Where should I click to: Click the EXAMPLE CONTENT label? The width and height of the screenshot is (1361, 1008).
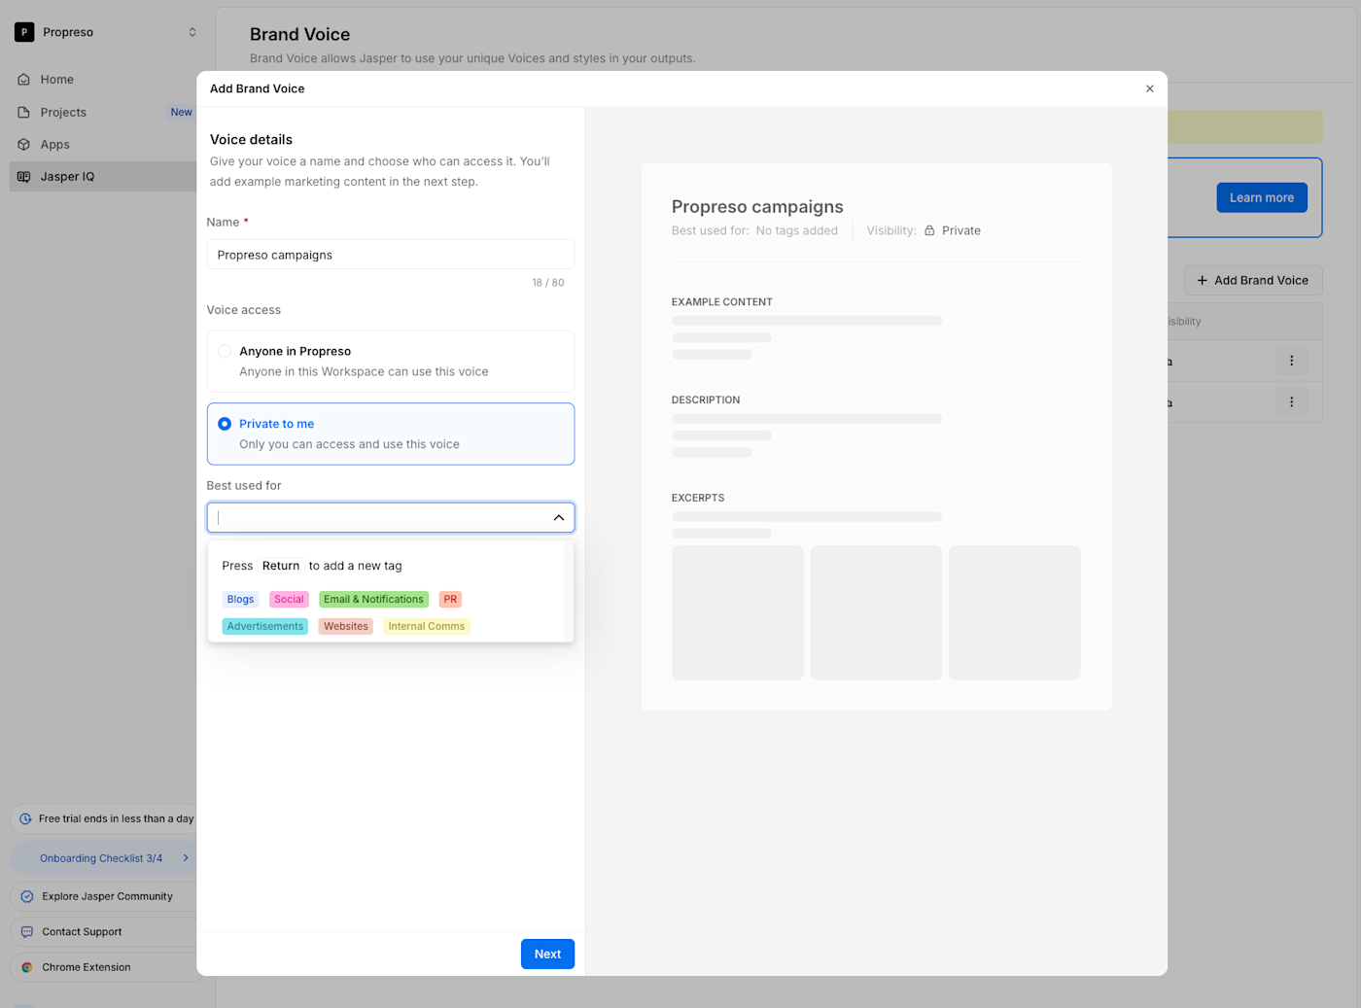click(x=722, y=302)
